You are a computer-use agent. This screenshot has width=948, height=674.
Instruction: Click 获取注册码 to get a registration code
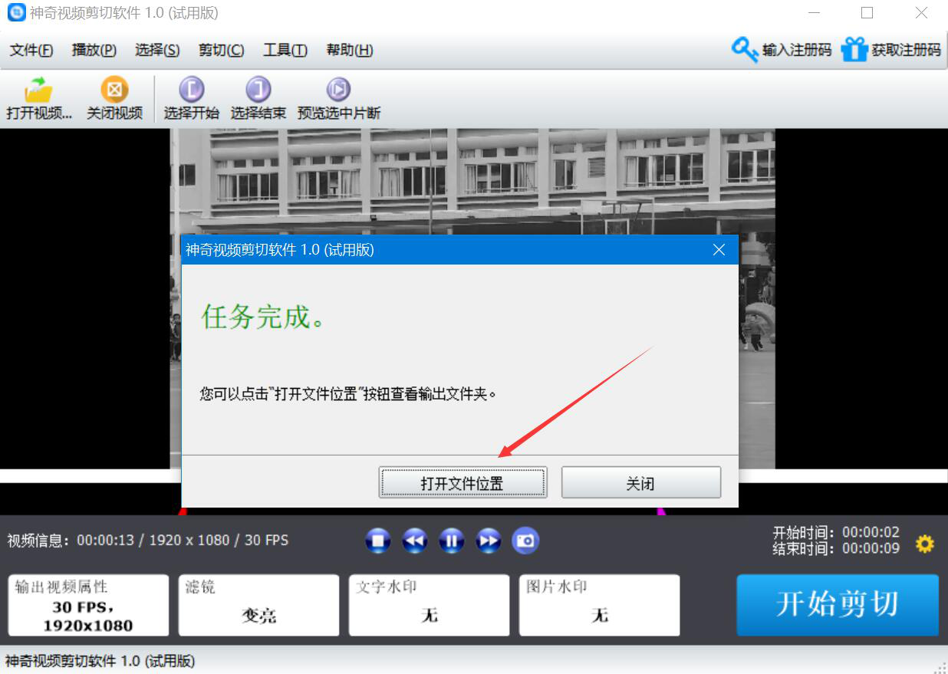(x=890, y=50)
